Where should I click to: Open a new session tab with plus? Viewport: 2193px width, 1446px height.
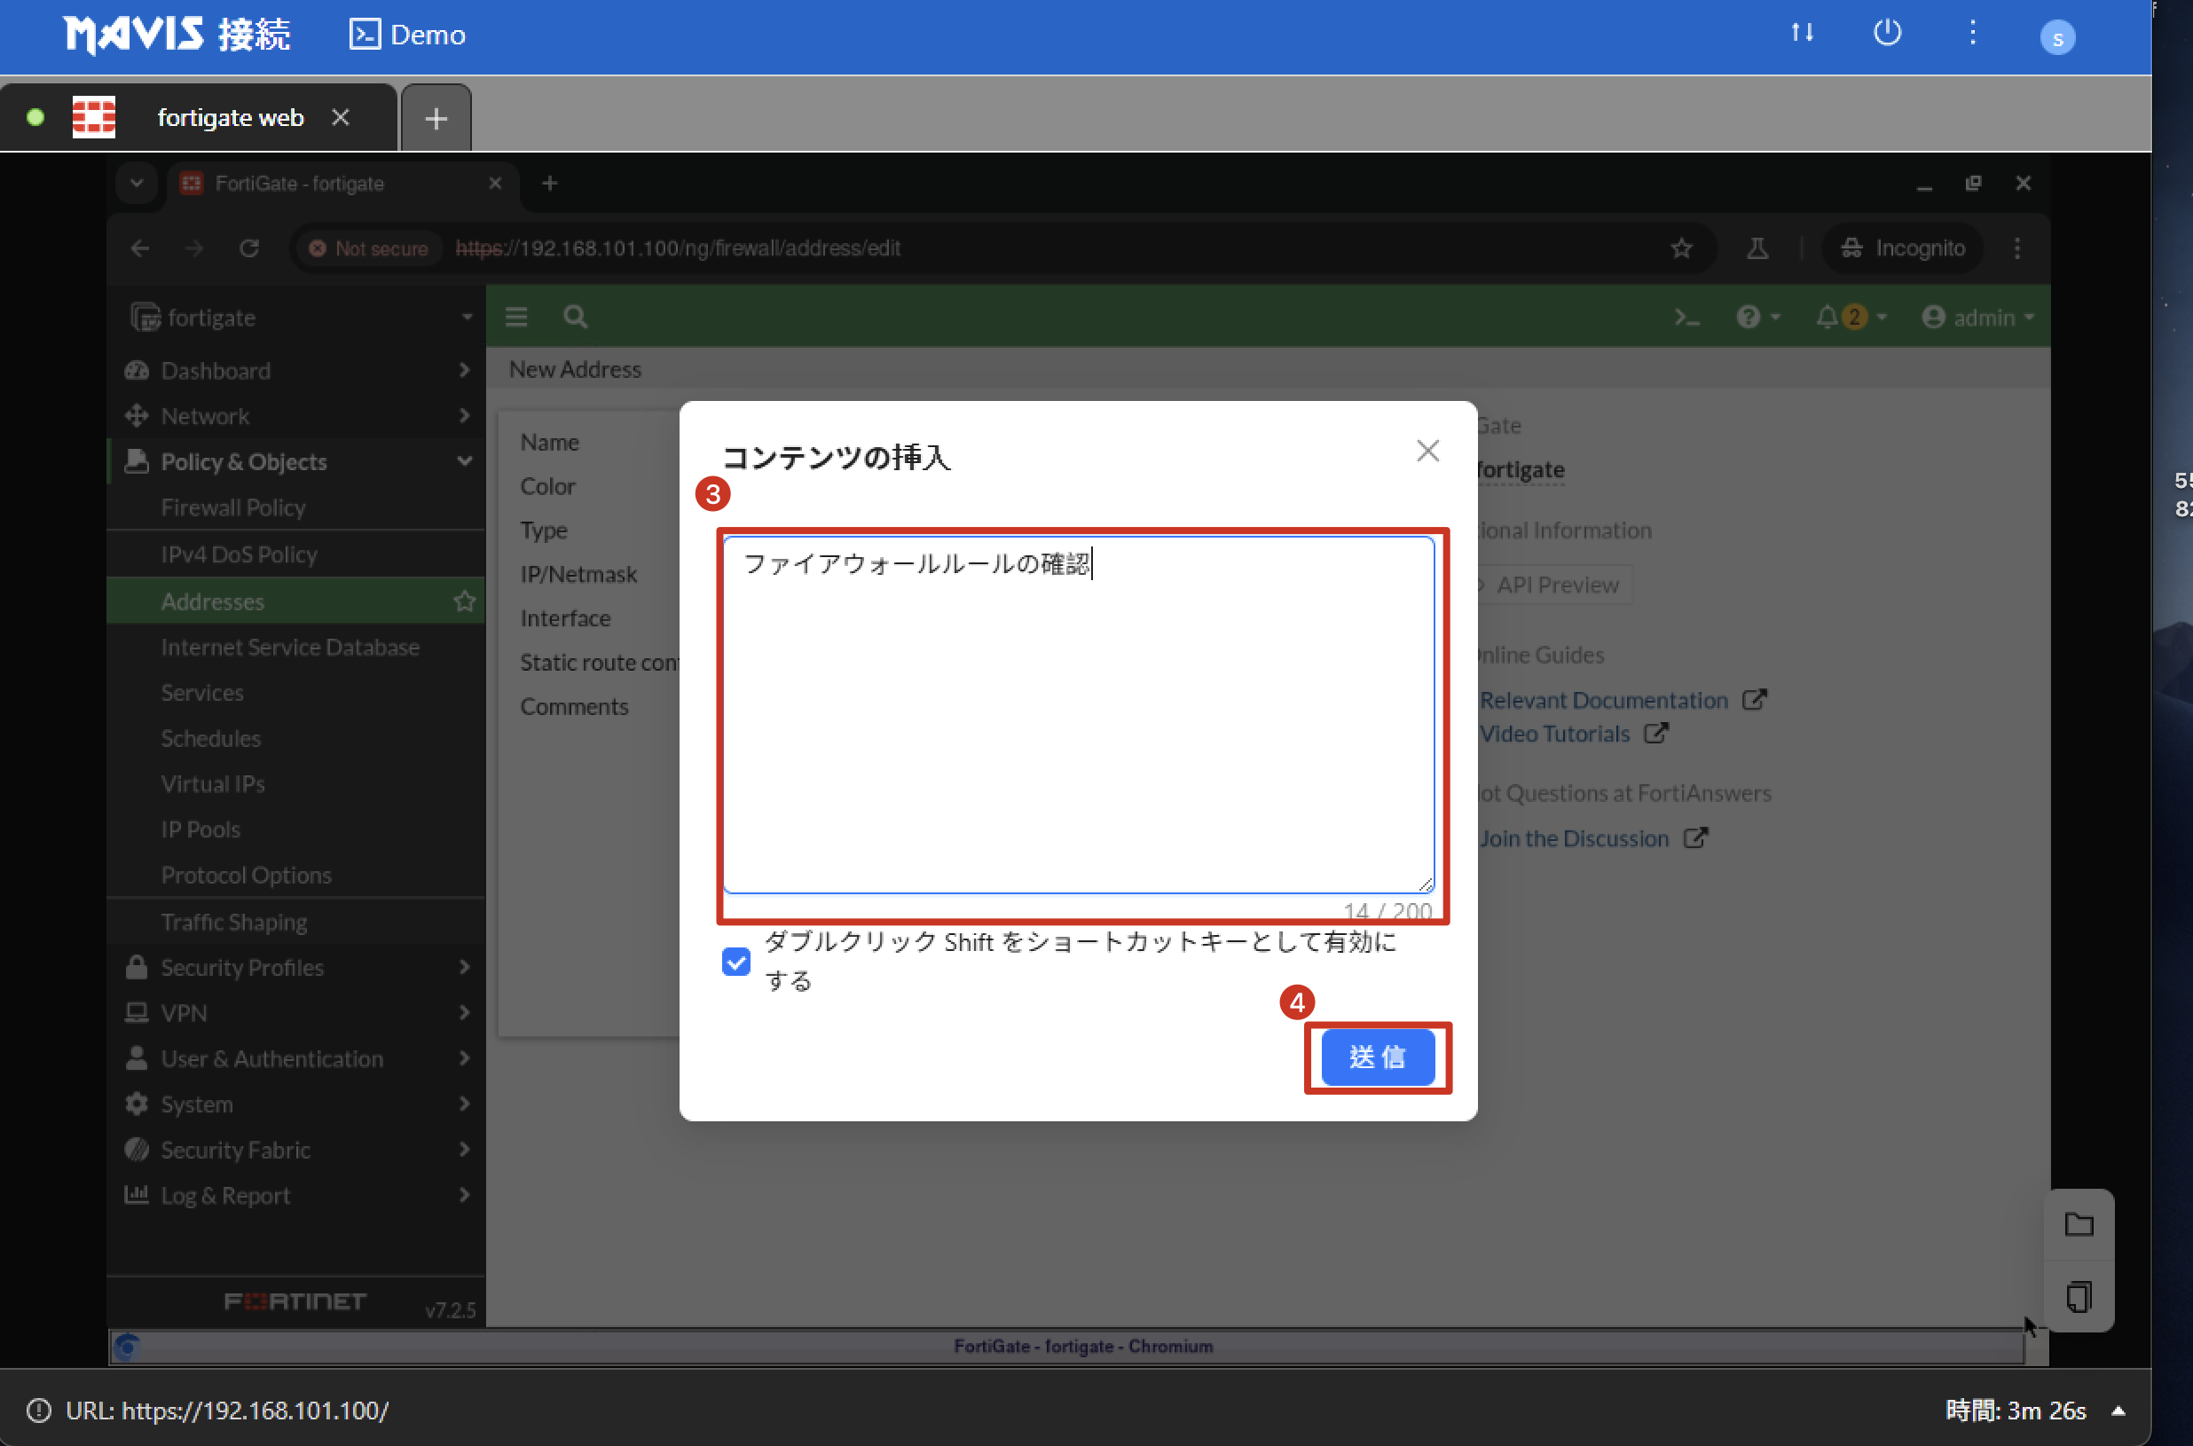pos(436,118)
